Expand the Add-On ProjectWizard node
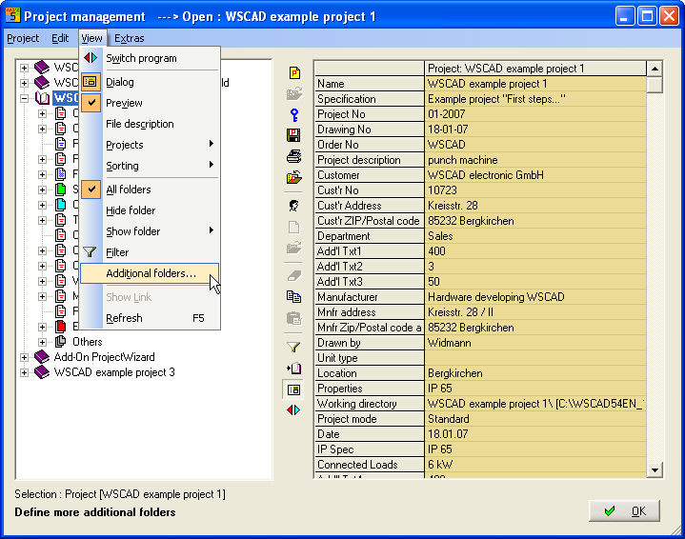The width and height of the screenshot is (685, 539). 25,357
